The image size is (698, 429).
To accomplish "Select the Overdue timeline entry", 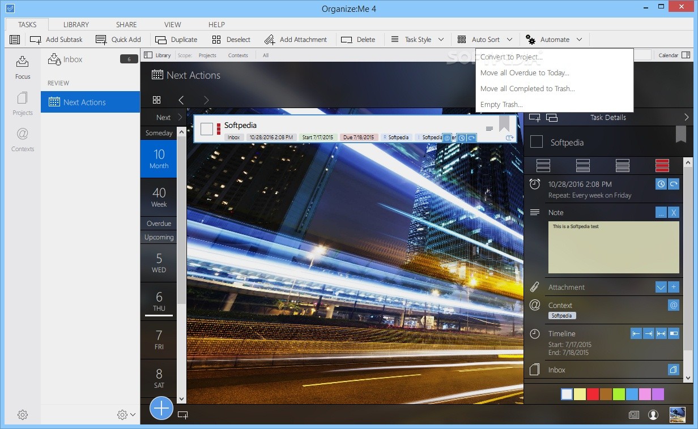I will pyautogui.click(x=159, y=223).
